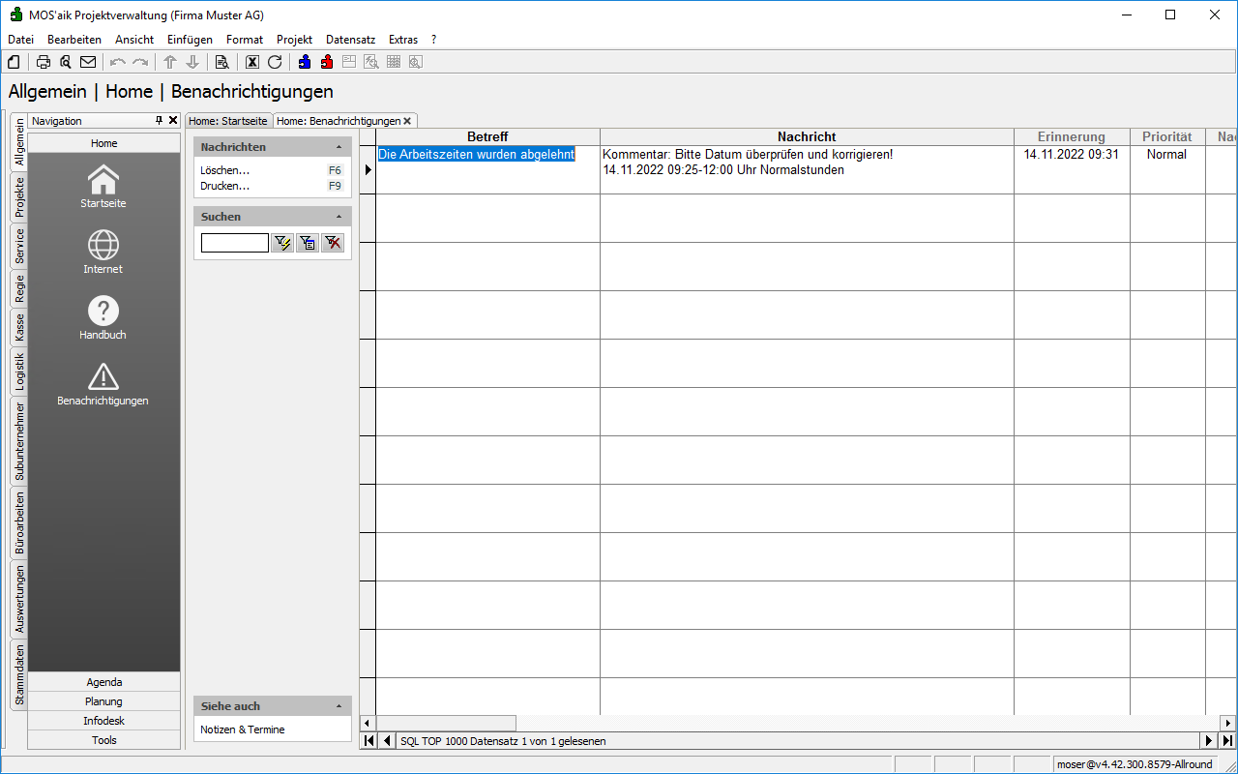The image size is (1238, 774).
Task: Click the Erinnerung column header
Action: point(1072,137)
